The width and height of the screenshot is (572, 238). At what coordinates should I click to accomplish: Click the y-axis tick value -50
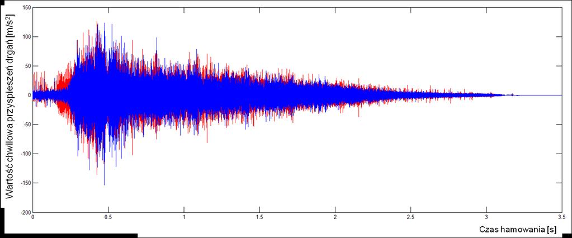[x=26, y=124]
